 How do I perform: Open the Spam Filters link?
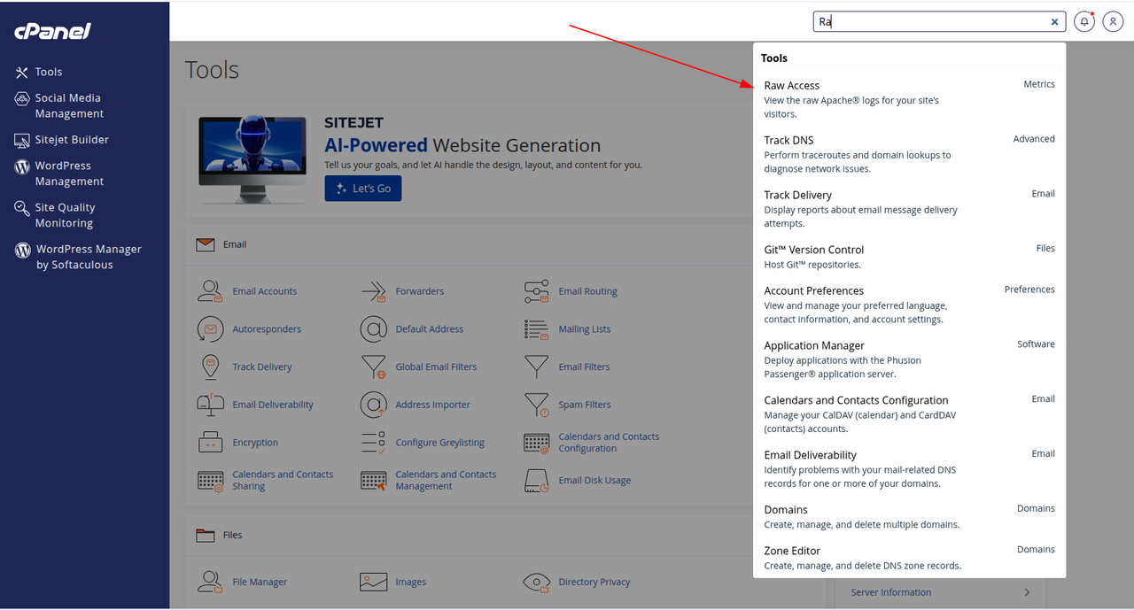[585, 405]
